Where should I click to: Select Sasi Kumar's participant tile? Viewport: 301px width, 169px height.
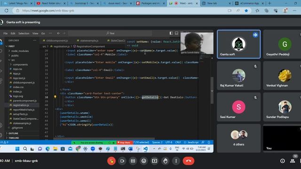(238, 107)
